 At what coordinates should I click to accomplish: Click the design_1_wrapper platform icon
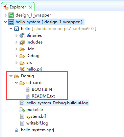coord(11,15)
